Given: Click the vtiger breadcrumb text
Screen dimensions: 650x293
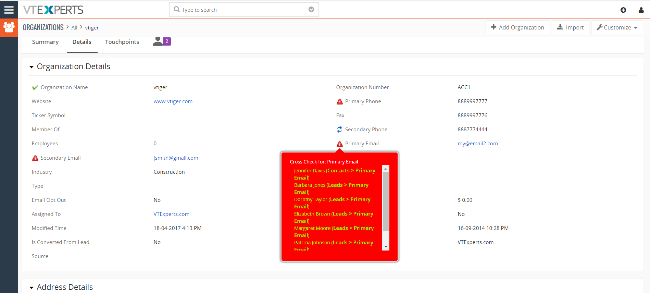Looking at the screenshot, I should click(92, 28).
